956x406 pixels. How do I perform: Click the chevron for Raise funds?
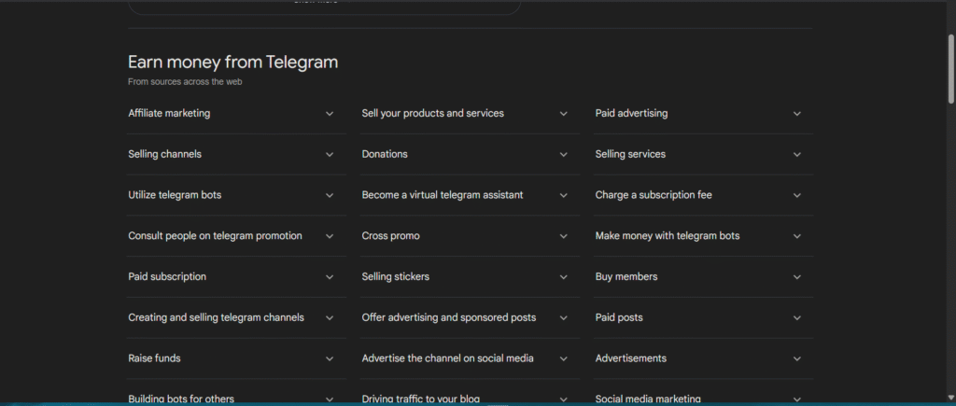330,359
